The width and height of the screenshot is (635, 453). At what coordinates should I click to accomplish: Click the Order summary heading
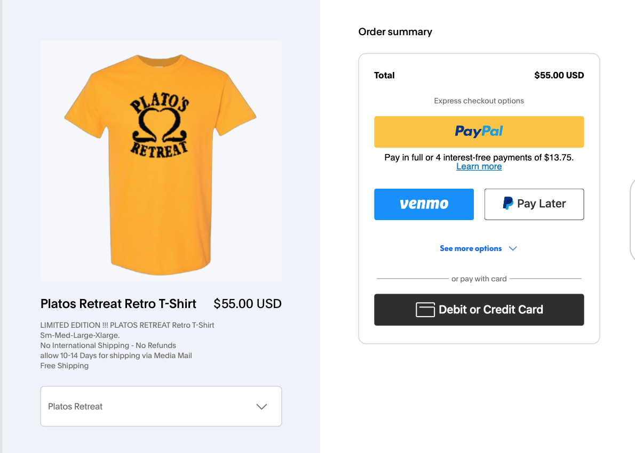click(x=395, y=31)
